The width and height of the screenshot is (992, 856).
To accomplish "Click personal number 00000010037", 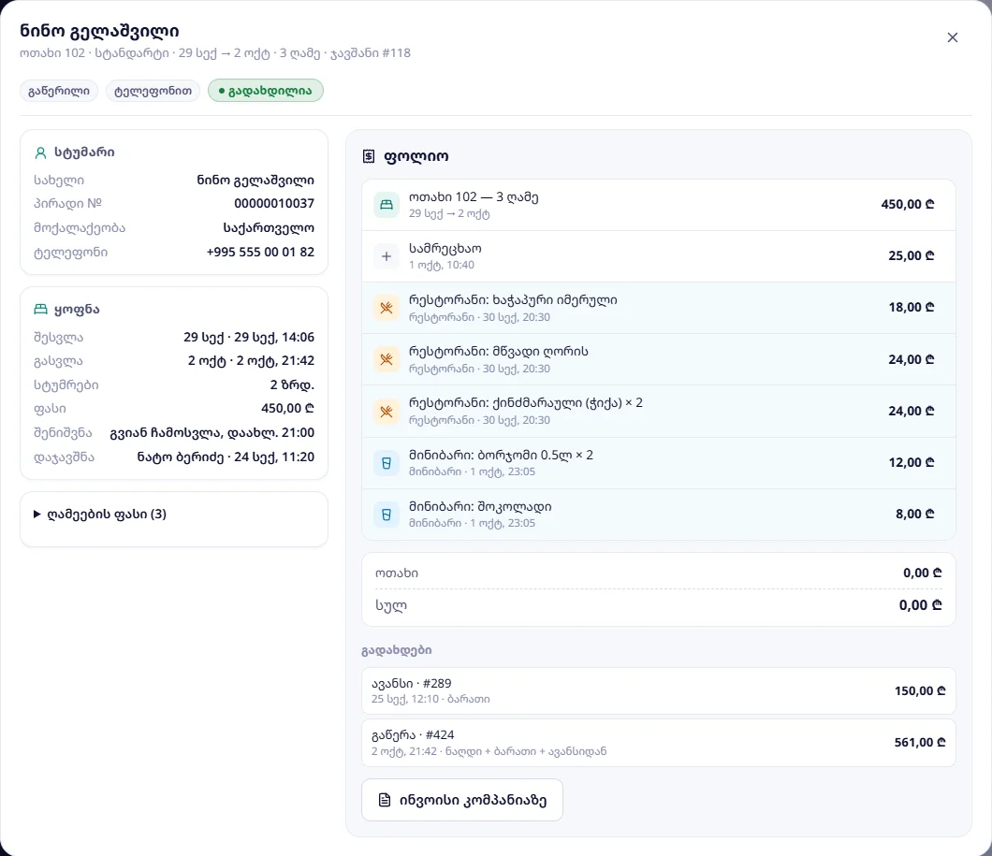I will 274,204.
